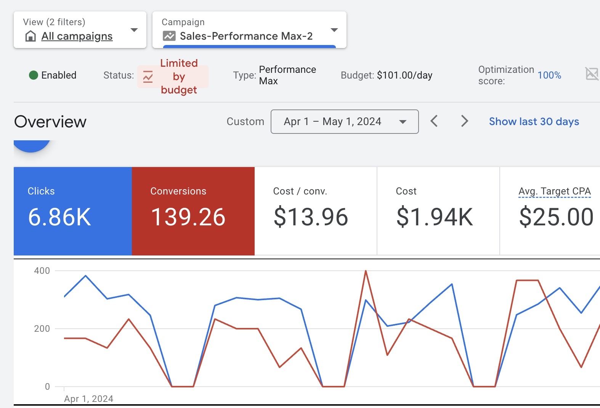Click the Custom date range label
The width and height of the screenshot is (600, 408).
pyautogui.click(x=245, y=122)
